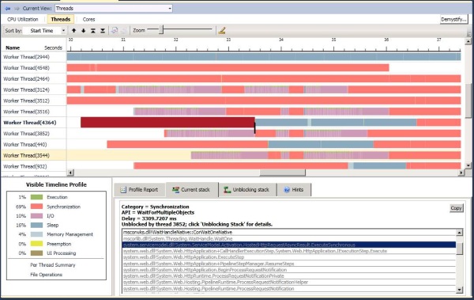This screenshot has height=300, width=474.
Task: Click move thread to bottom icon
Action: click(x=103, y=31)
